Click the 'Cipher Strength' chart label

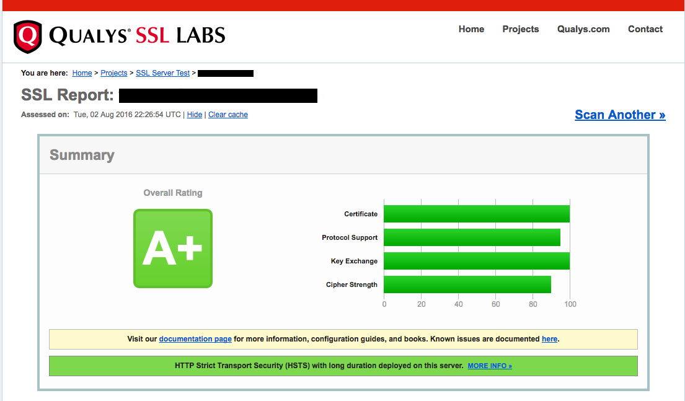(351, 285)
